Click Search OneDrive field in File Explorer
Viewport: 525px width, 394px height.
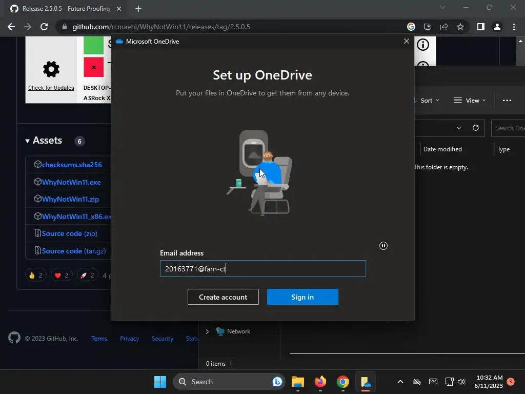pos(508,128)
